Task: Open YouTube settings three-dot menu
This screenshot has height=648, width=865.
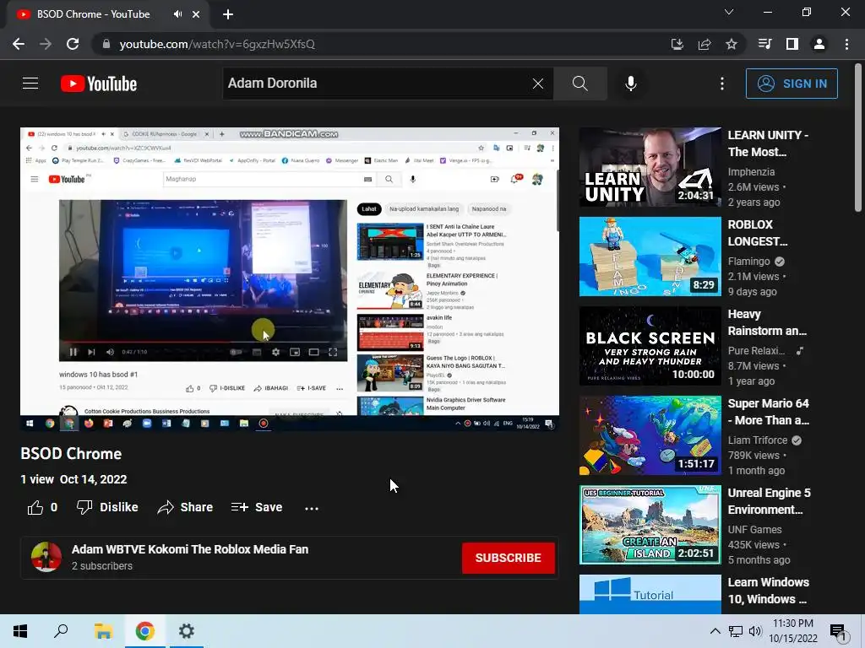Action: (x=722, y=84)
